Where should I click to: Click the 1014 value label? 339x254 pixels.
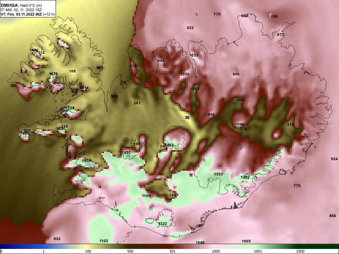click(84, 88)
